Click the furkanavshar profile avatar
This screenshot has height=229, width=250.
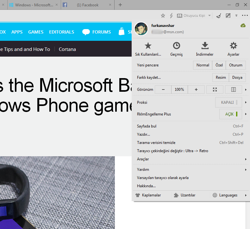click(141, 29)
